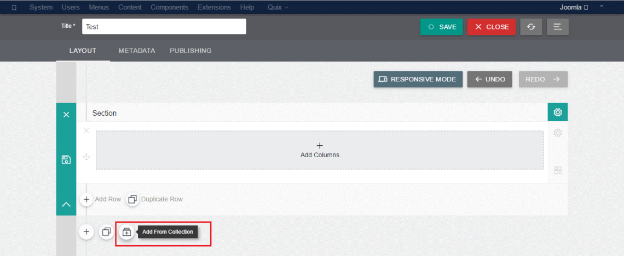Click the Undo button
624x256 pixels.
(489, 79)
